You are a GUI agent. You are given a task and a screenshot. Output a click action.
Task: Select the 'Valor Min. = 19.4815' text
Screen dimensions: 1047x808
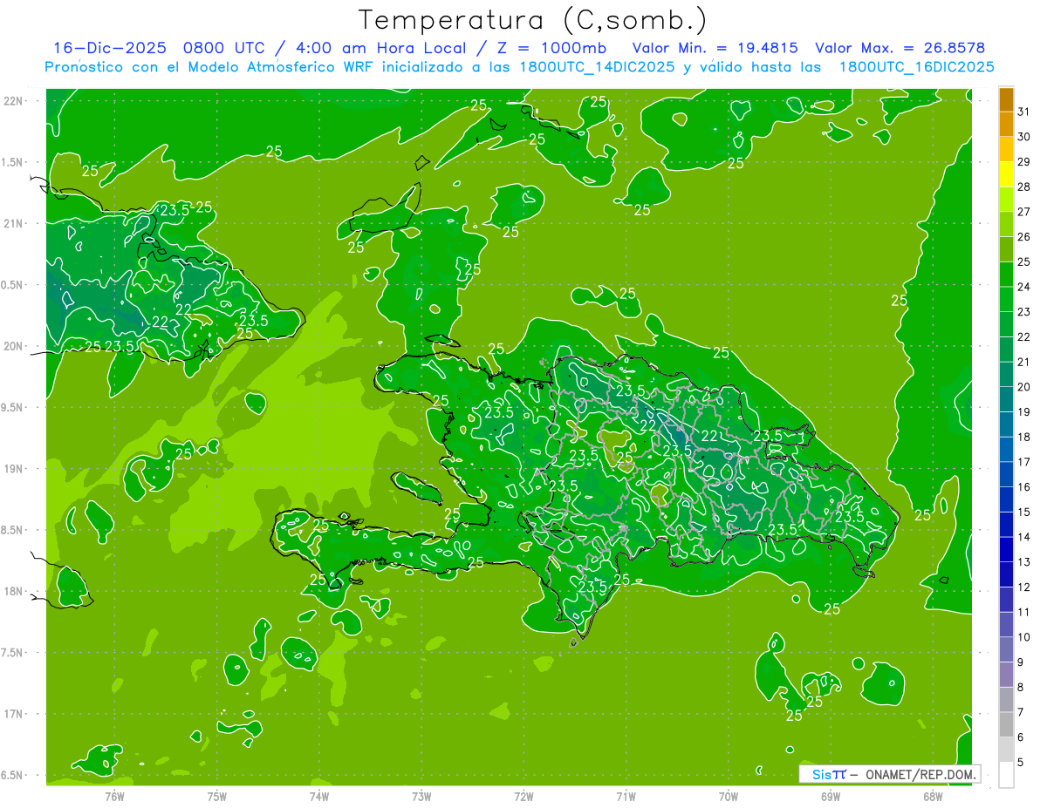pos(716,48)
